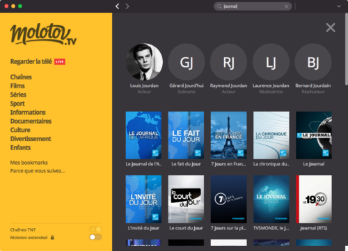Clear the search field with the X icon
Screen dimensions: 348x251
click(x=287, y=6)
